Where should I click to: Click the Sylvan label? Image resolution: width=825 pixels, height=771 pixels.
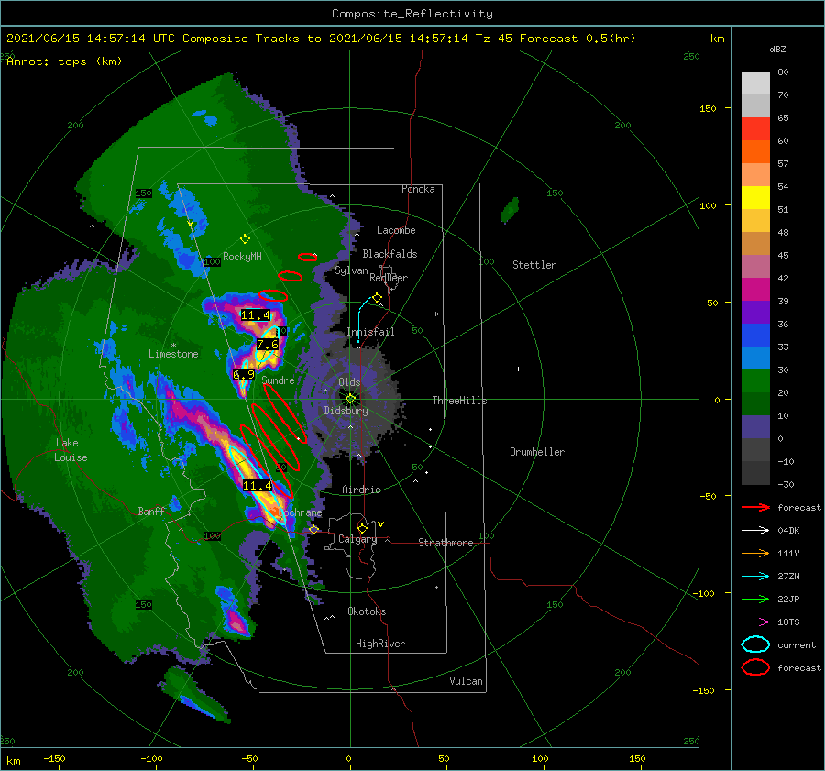(351, 270)
